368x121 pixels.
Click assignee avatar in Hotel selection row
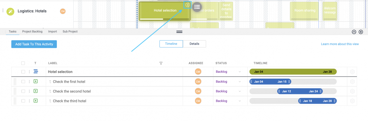click(x=198, y=72)
